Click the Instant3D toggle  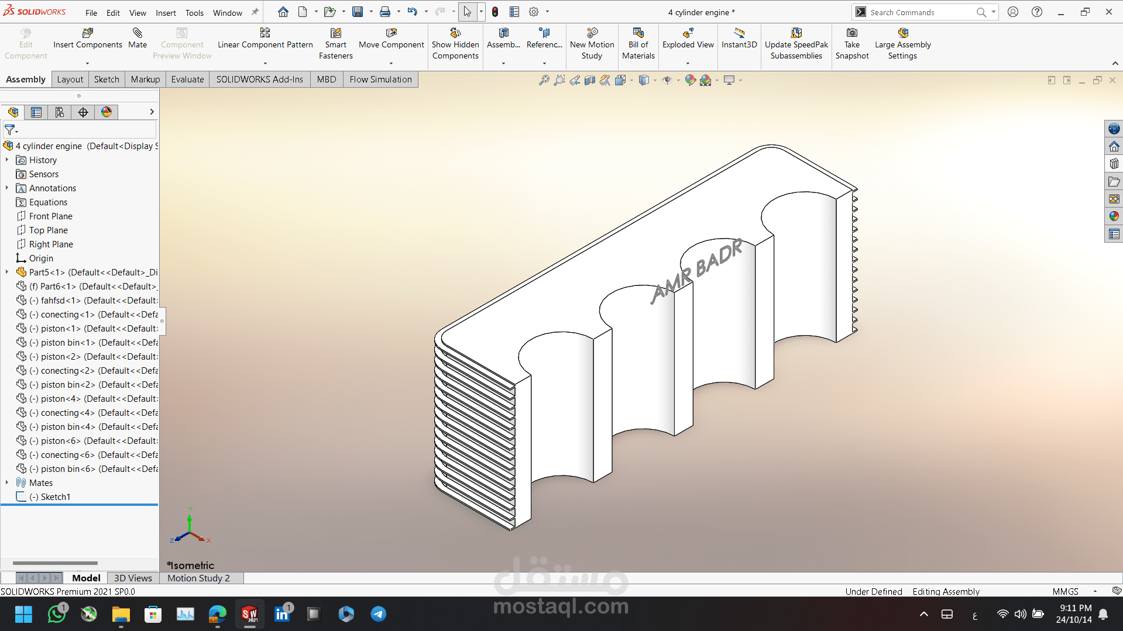click(x=739, y=33)
